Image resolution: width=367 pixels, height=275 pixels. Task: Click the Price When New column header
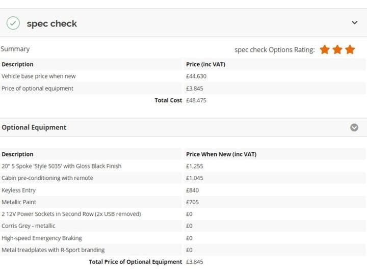click(221, 154)
